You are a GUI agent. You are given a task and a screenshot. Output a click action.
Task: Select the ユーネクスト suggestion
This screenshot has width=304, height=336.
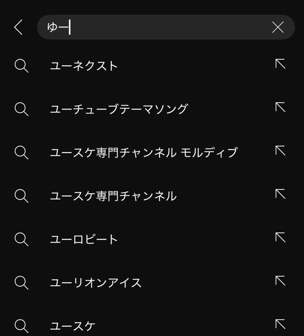pos(84,66)
